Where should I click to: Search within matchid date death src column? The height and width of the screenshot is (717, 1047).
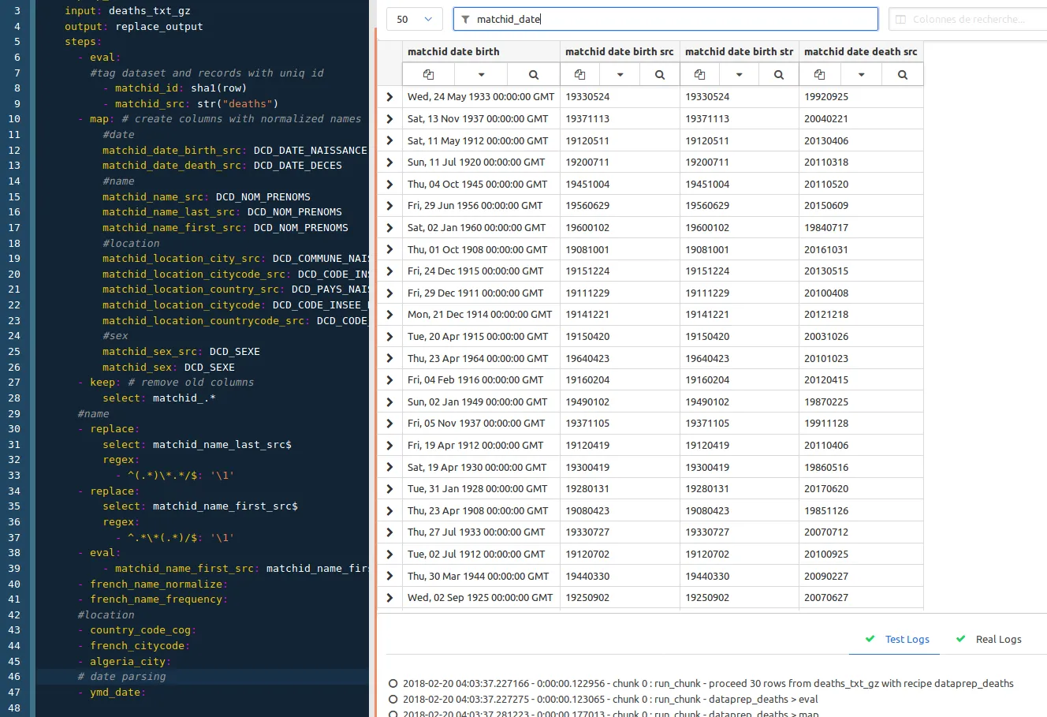[x=901, y=73]
